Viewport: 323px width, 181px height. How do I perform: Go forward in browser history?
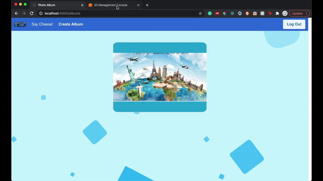(x=24, y=13)
